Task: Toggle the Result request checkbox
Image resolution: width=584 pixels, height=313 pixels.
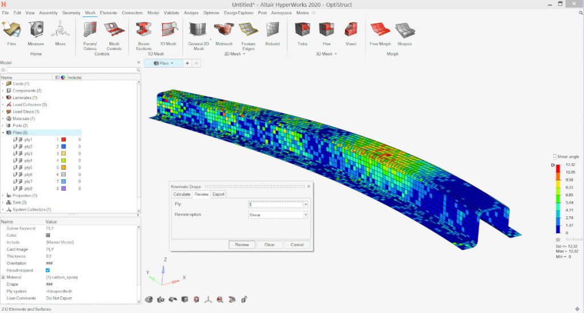Action: [48, 270]
